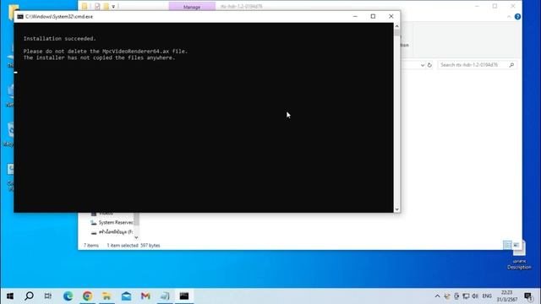
Task: Switch to cmd.exe taskbar button
Action: click(184, 296)
